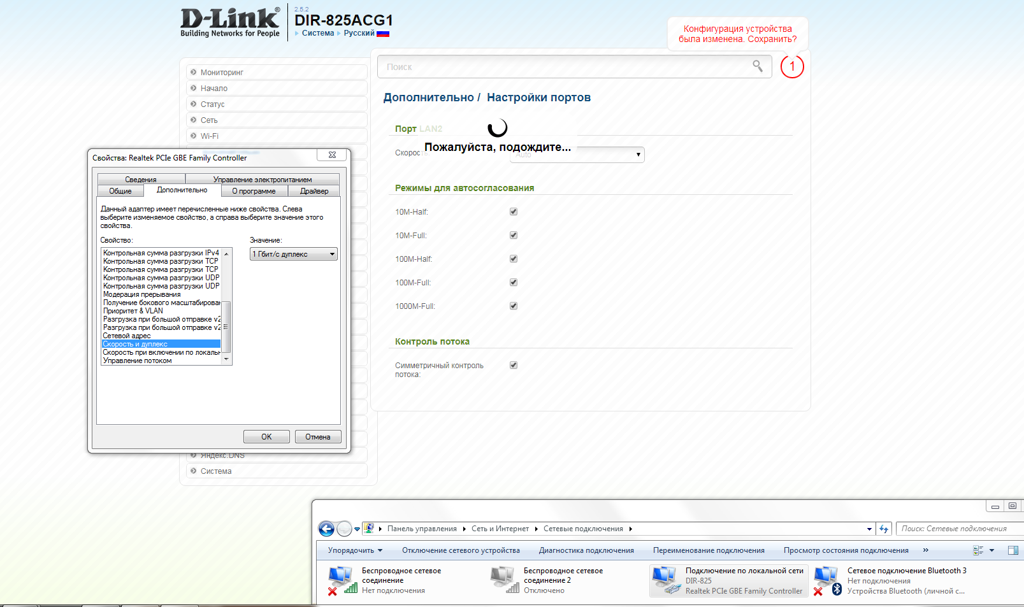Screen dimensions: 1024x607
Task: Switch to the Общие tab
Action: pyautogui.click(x=120, y=191)
